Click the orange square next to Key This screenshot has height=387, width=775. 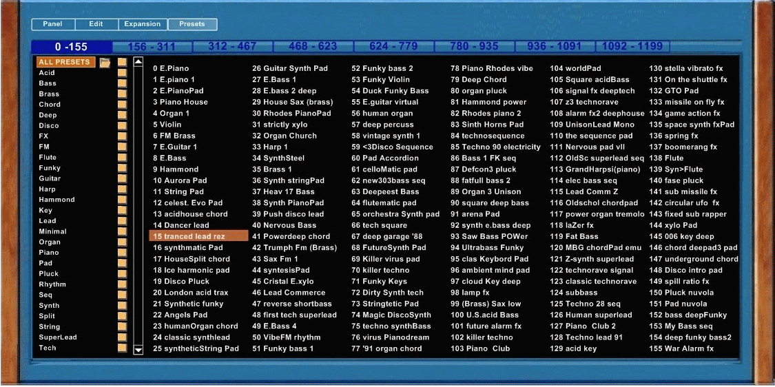click(x=122, y=210)
